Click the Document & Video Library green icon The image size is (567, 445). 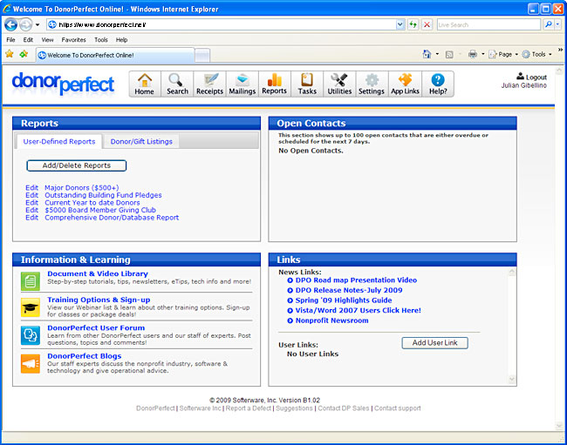(x=31, y=281)
